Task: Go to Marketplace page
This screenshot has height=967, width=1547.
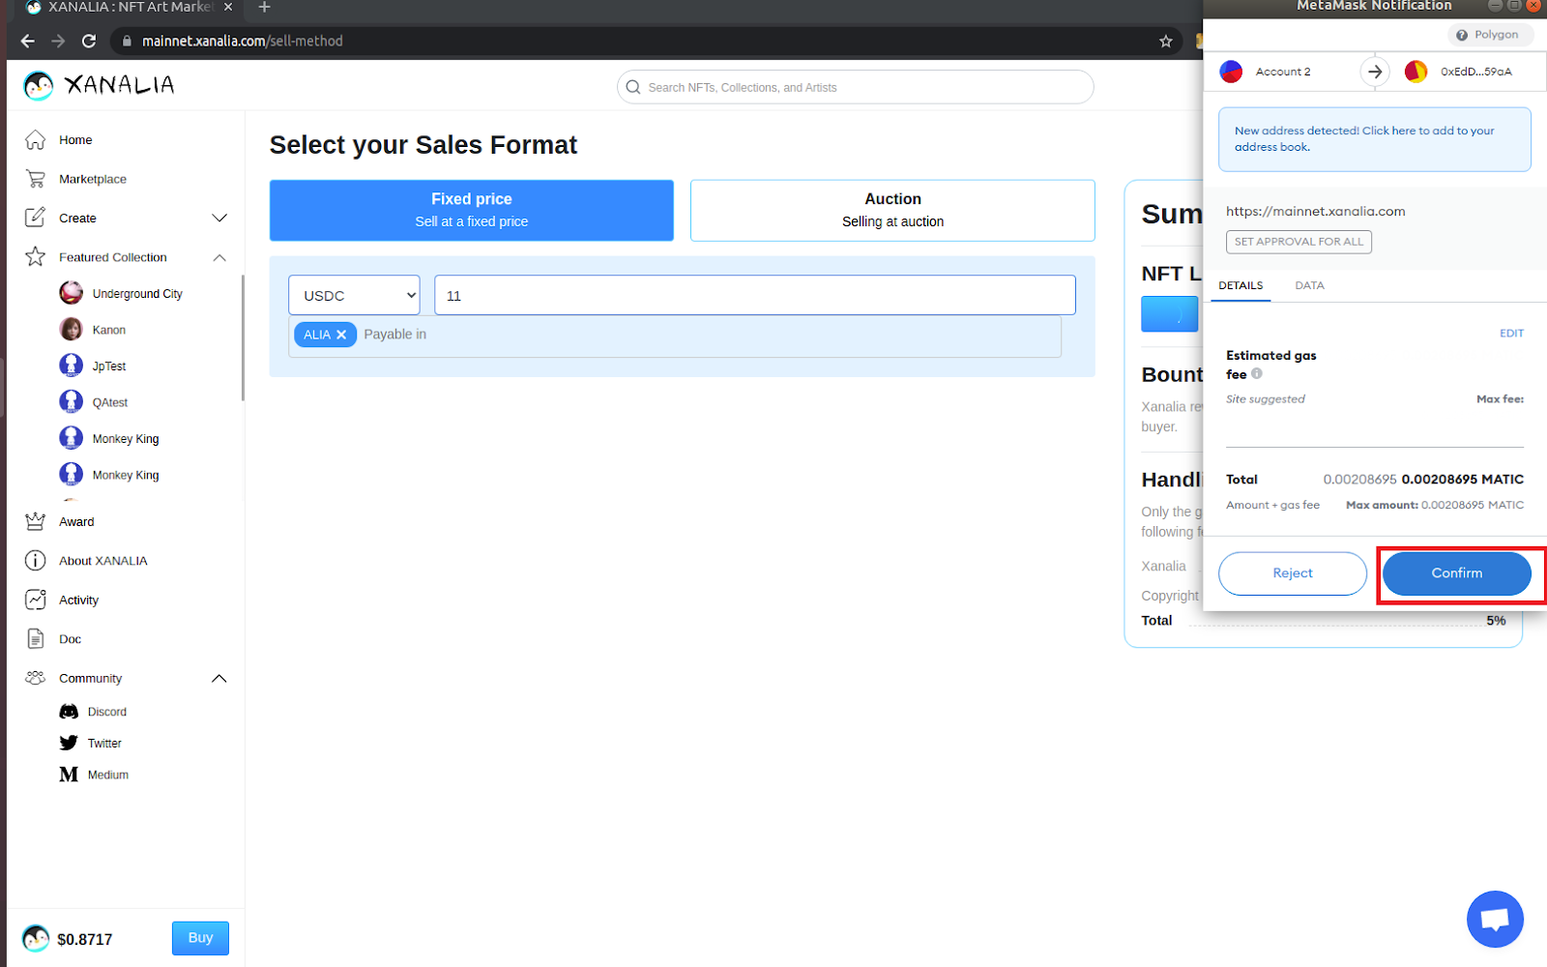Action: [93, 179]
